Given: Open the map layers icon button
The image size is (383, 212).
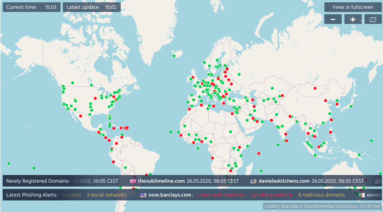Looking at the screenshot, I should [373, 19].
